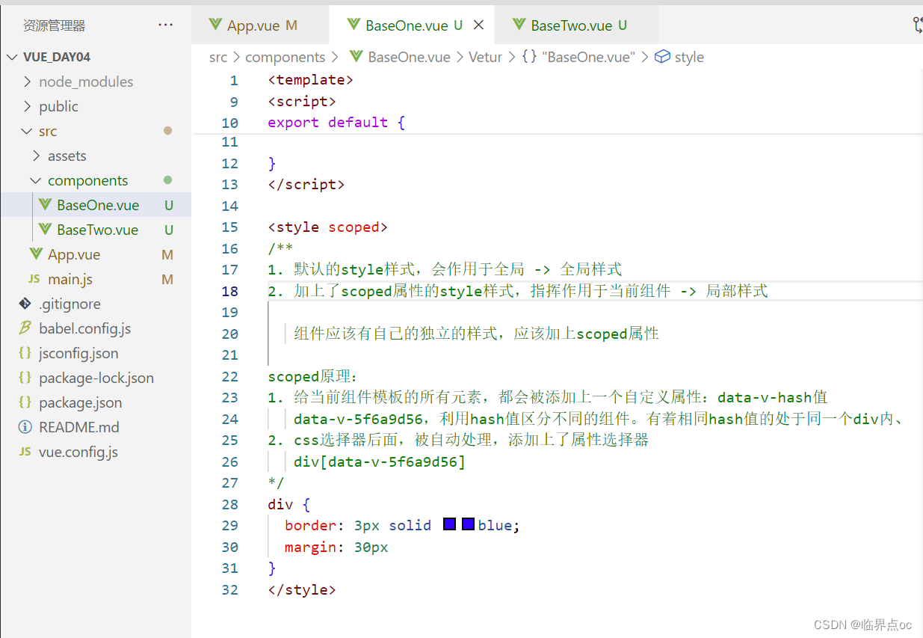Switch to the App.vue tab

pos(260,25)
